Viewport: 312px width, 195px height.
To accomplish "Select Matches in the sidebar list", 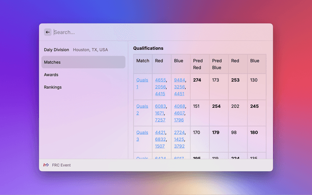I will [x=83, y=62].
